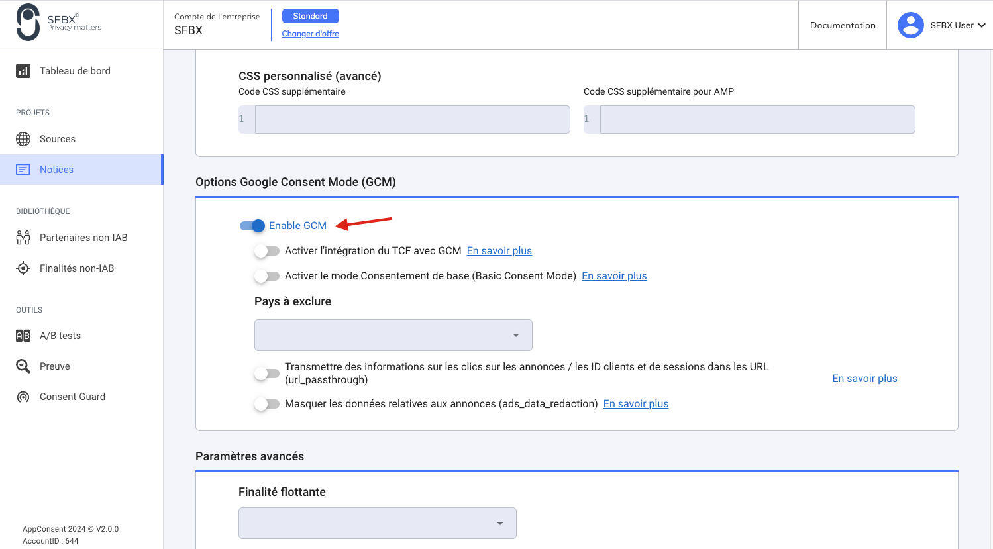Open the Consent Guard icon
The width and height of the screenshot is (993, 549).
(24, 396)
